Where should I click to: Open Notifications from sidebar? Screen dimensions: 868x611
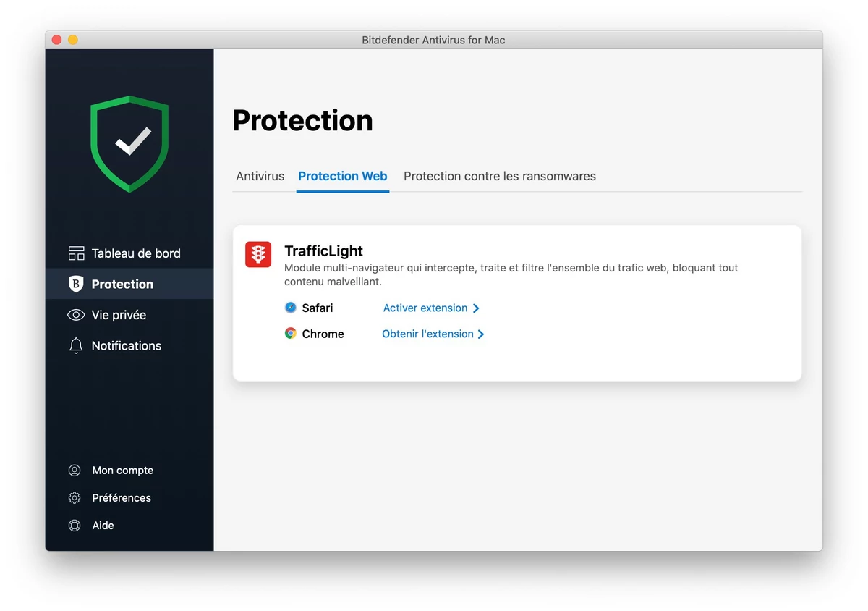(129, 345)
